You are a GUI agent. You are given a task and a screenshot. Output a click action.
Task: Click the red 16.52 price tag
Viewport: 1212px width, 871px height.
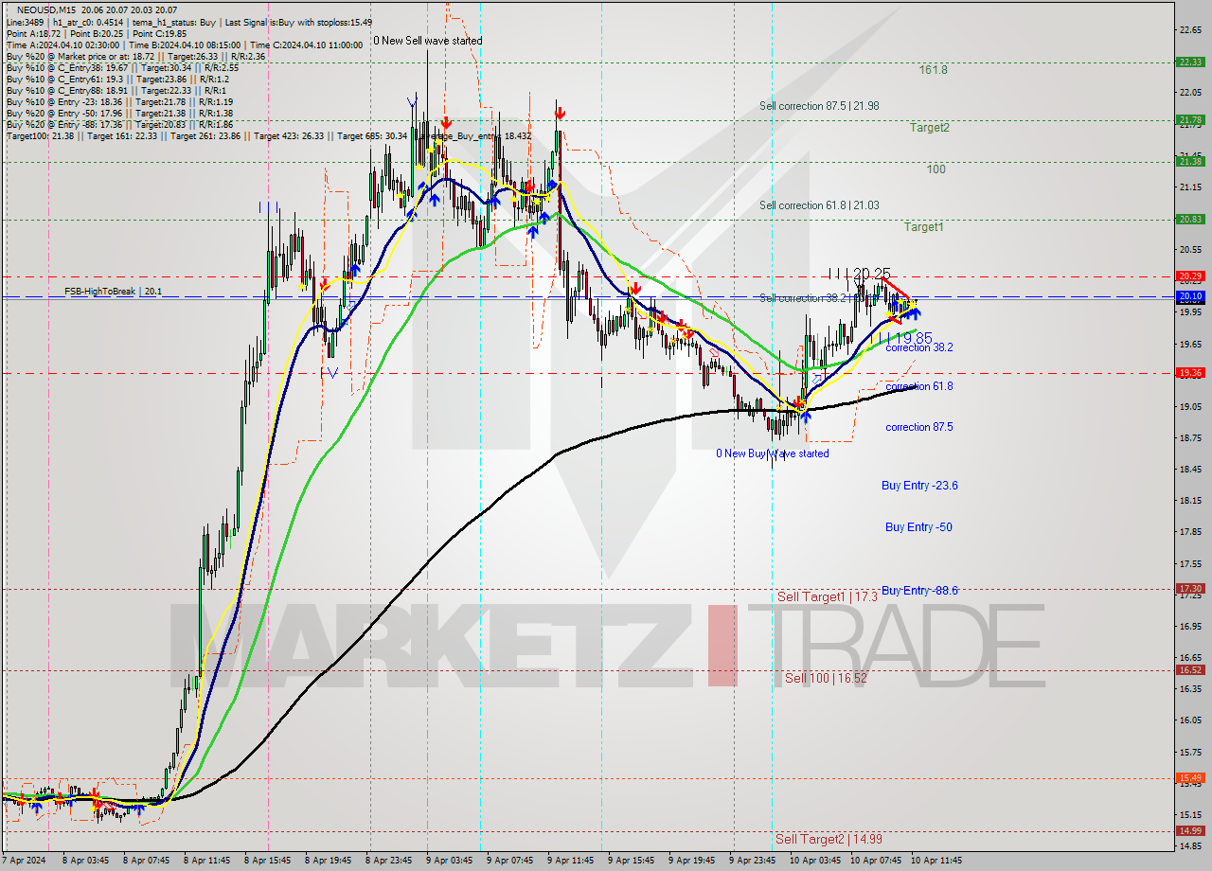(1190, 670)
